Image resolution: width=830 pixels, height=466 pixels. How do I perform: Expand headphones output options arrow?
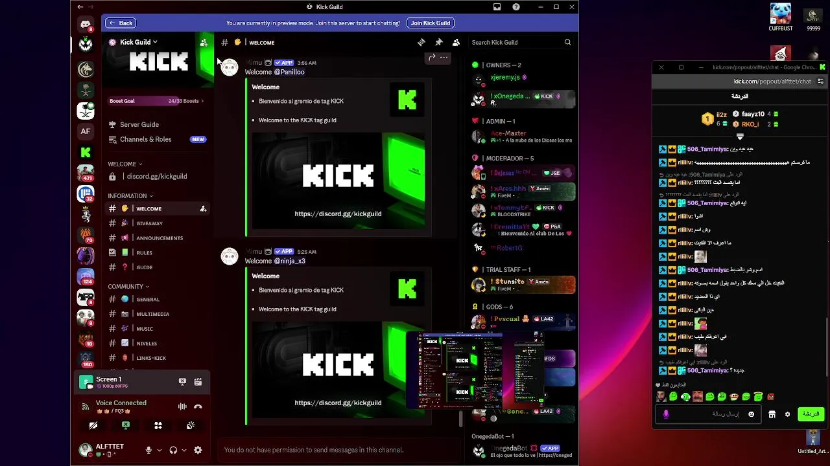point(184,450)
